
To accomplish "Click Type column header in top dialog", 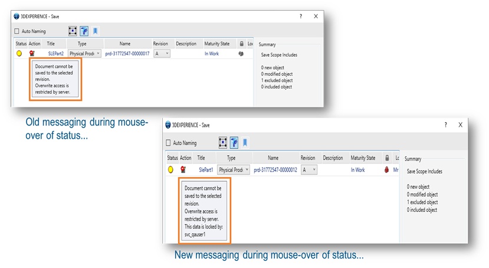I will pyautogui.click(x=82, y=44).
